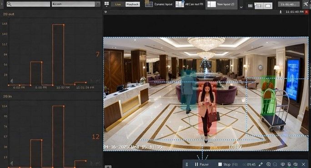Click the recording timer '01:45'
Image resolution: width=311 pixels, height=168 pixels.
251,164
